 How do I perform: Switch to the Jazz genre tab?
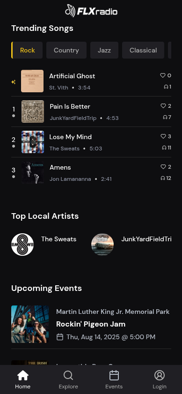104,50
